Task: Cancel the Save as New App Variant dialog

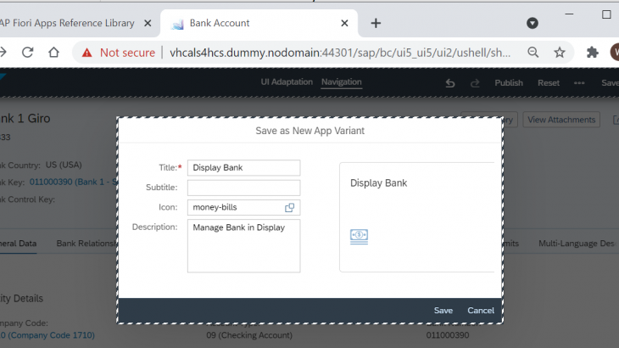Action: [x=481, y=311]
